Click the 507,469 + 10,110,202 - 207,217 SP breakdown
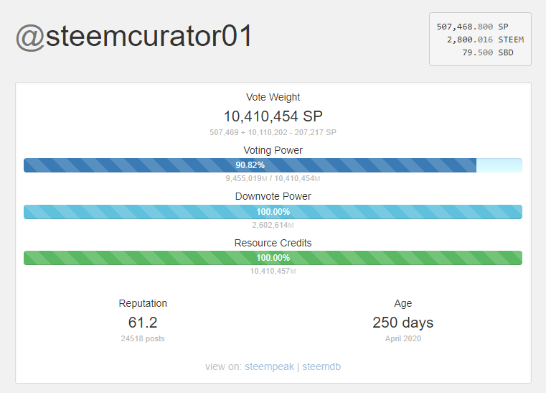This screenshot has width=546, height=393. [273, 132]
